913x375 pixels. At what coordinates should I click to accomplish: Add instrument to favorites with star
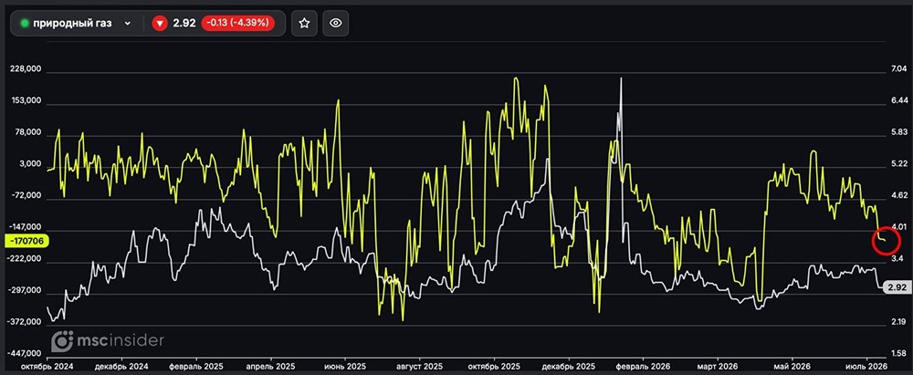tap(304, 24)
